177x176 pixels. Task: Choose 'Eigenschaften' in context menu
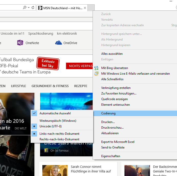(135, 156)
